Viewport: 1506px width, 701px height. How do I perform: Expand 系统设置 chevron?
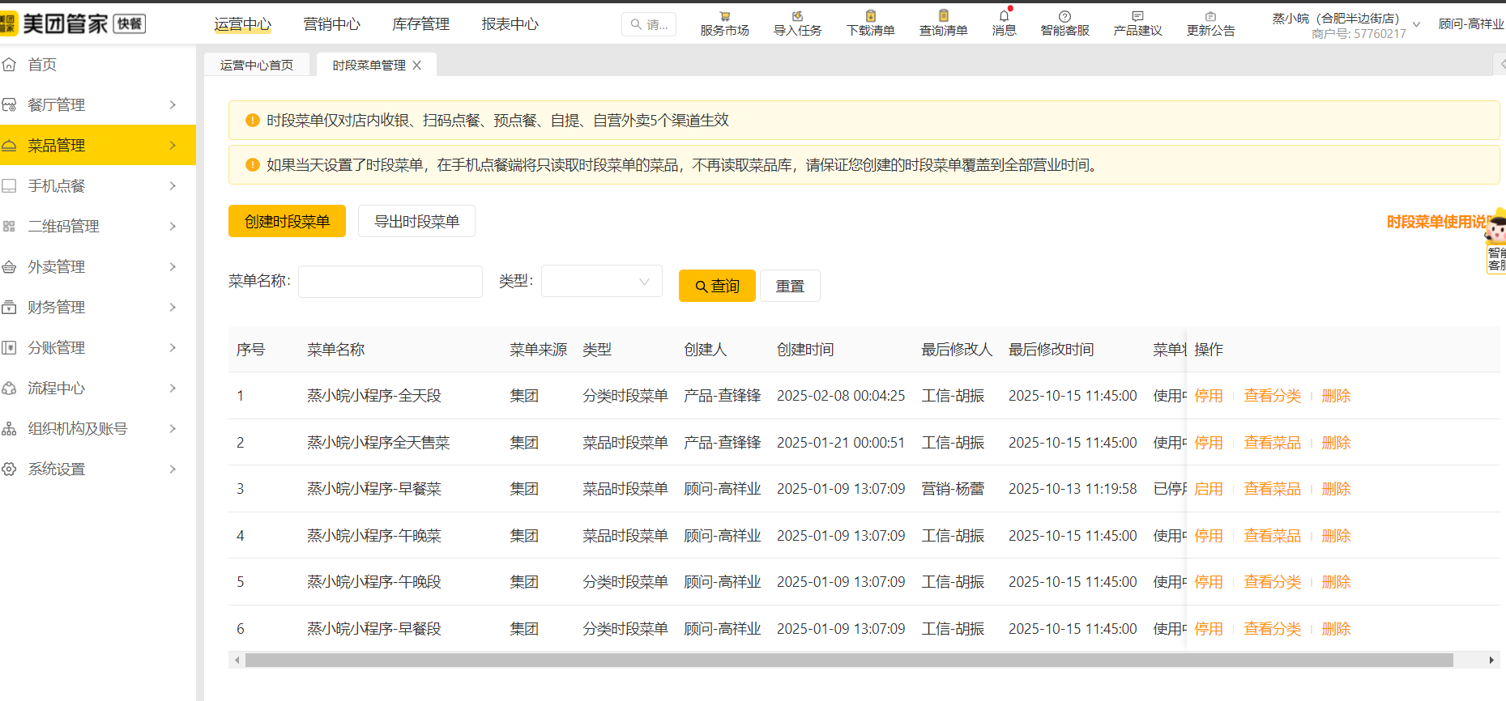click(x=173, y=469)
